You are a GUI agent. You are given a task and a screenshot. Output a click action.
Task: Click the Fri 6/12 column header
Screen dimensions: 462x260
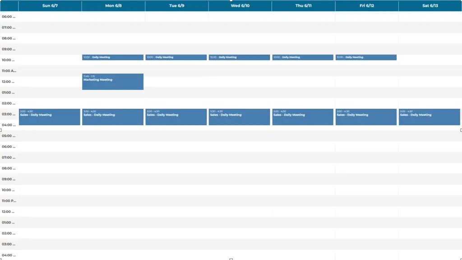tap(366, 6)
